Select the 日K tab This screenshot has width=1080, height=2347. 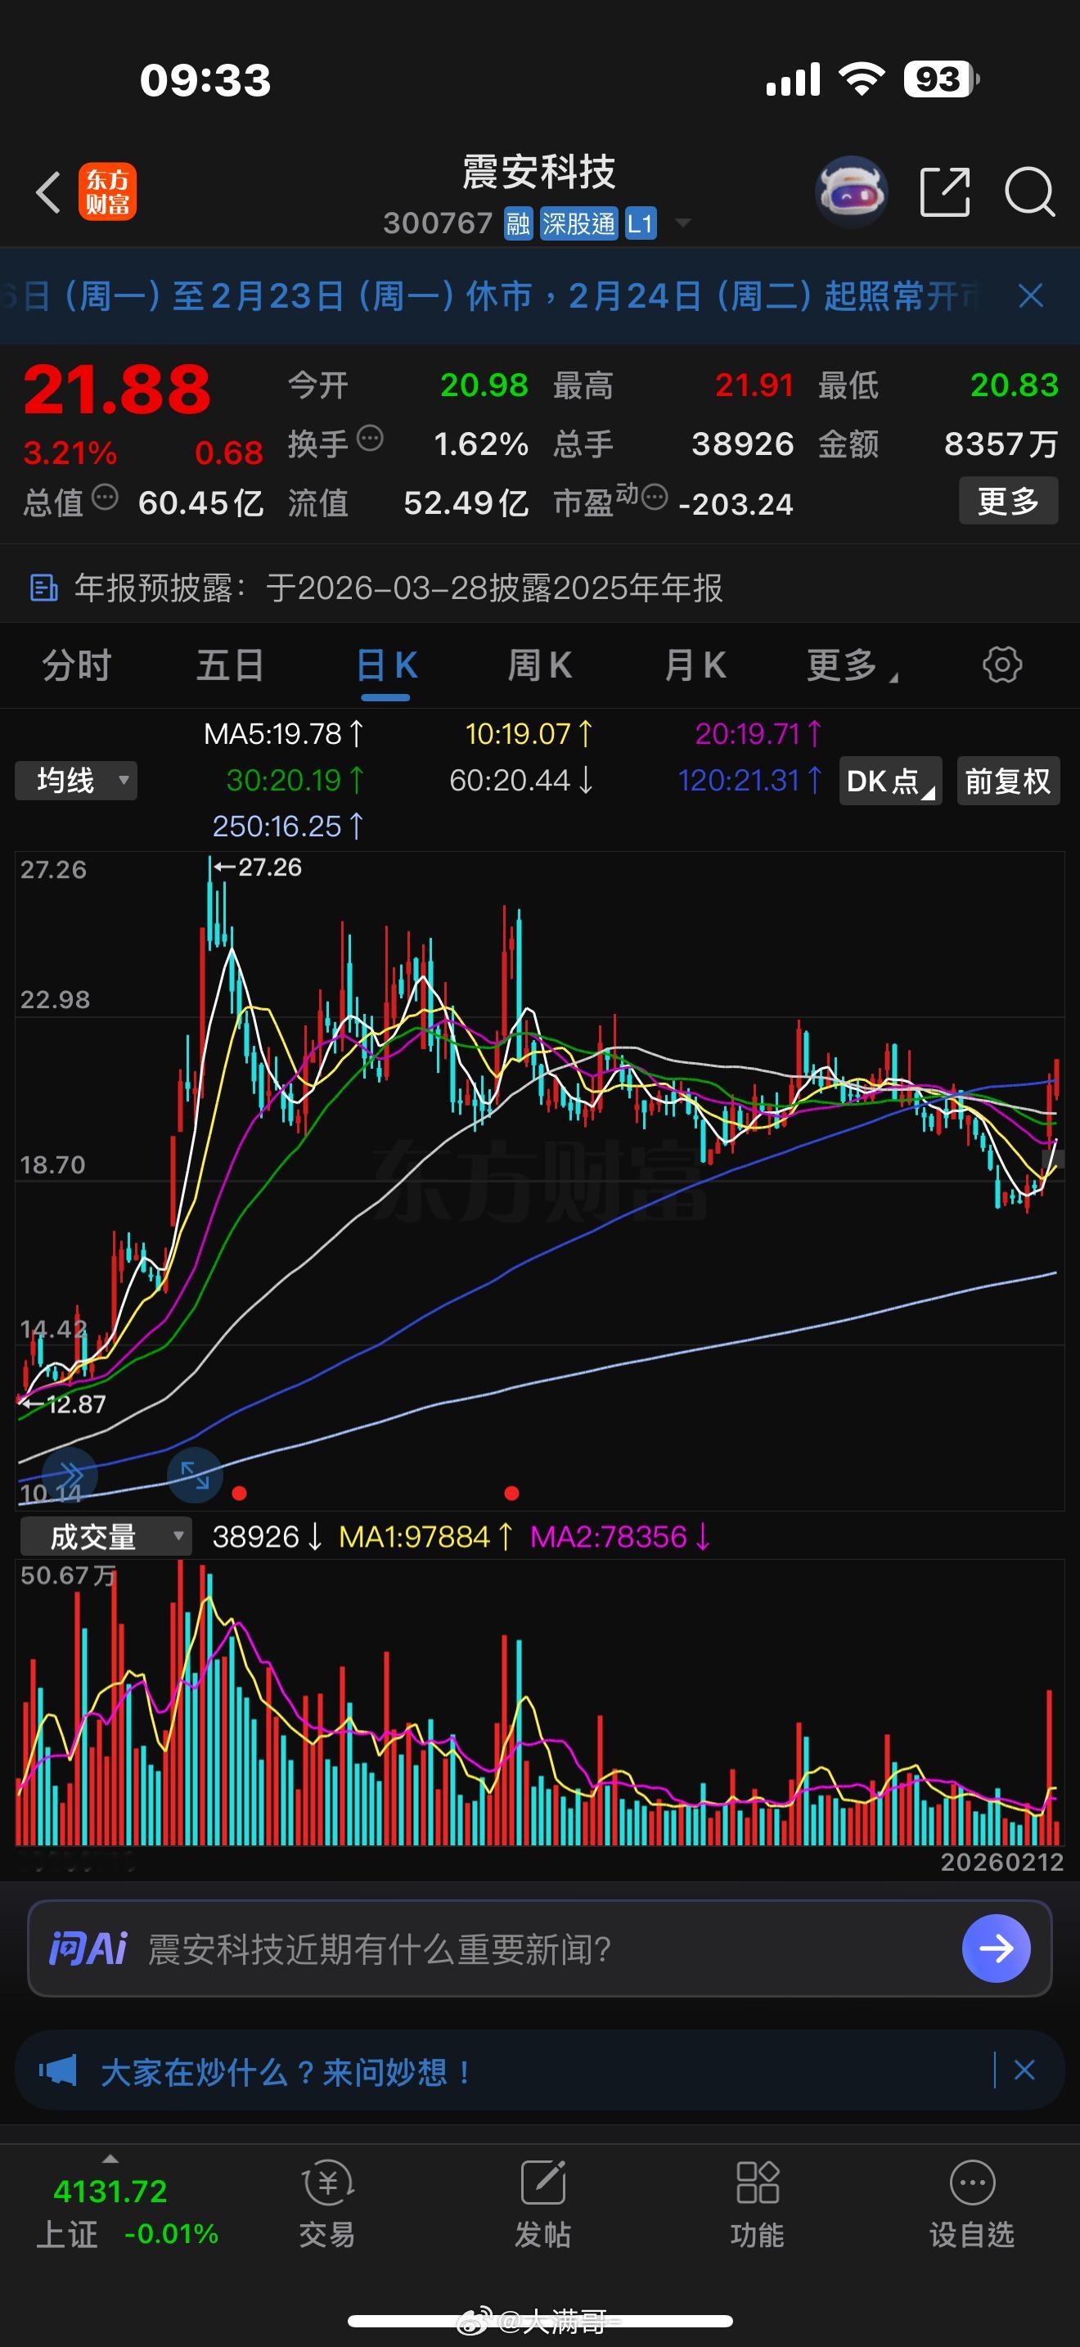386,665
